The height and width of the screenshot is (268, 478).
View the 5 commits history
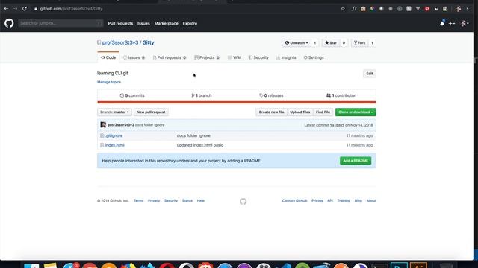pos(132,95)
